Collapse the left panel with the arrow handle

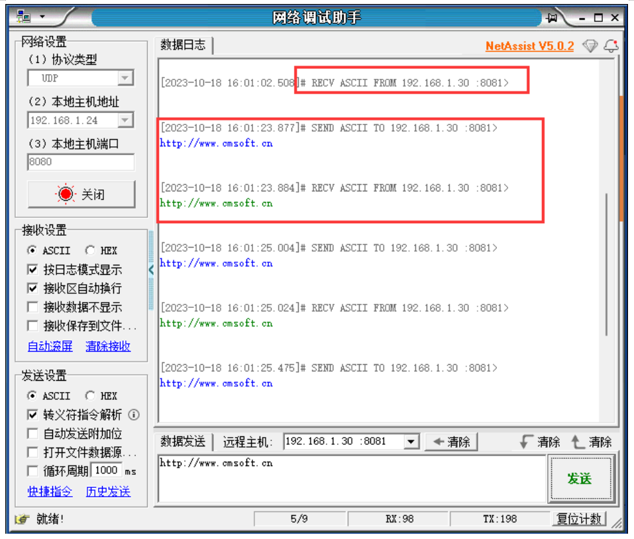(x=151, y=270)
